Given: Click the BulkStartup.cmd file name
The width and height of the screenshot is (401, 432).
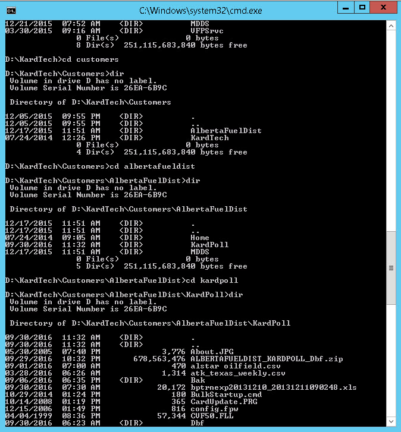Looking at the screenshot, I should click(226, 394).
